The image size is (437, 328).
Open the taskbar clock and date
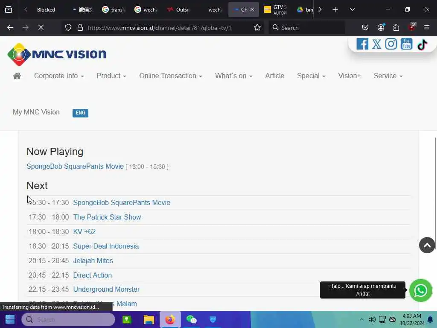pyautogui.click(x=412, y=319)
